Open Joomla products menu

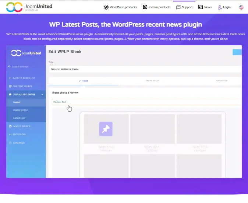(x=156, y=7)
